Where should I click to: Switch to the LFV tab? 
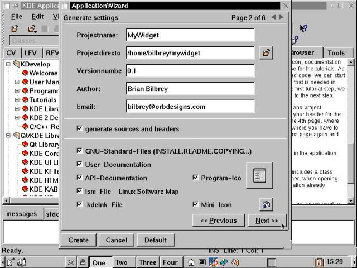pyautogui.click(x=30, y=53)
